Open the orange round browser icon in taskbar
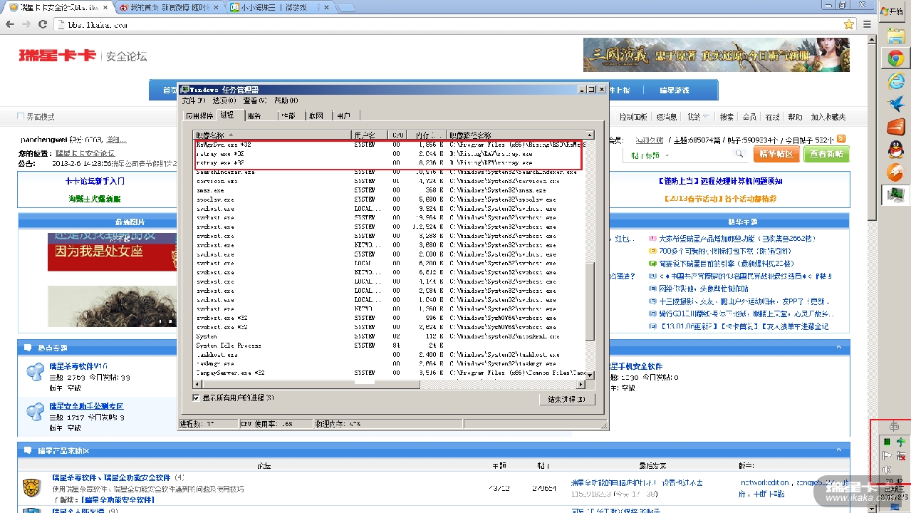 click(895, 172)
